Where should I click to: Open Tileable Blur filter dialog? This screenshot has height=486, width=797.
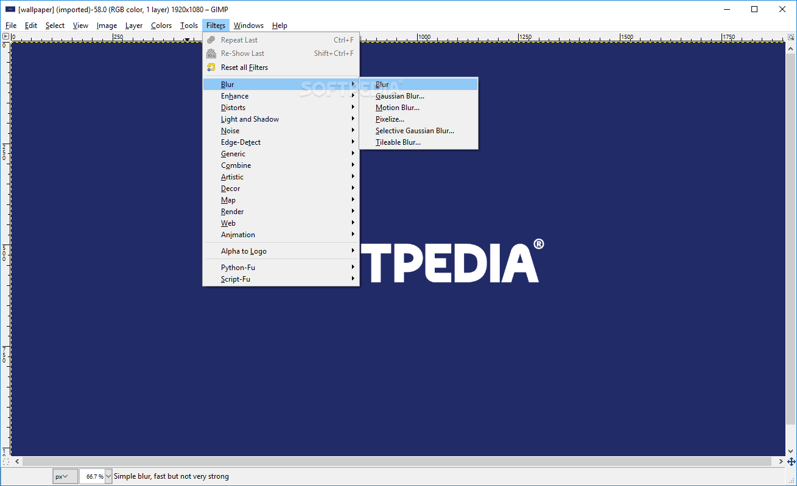pyautogui.click(x=419, y=142)
